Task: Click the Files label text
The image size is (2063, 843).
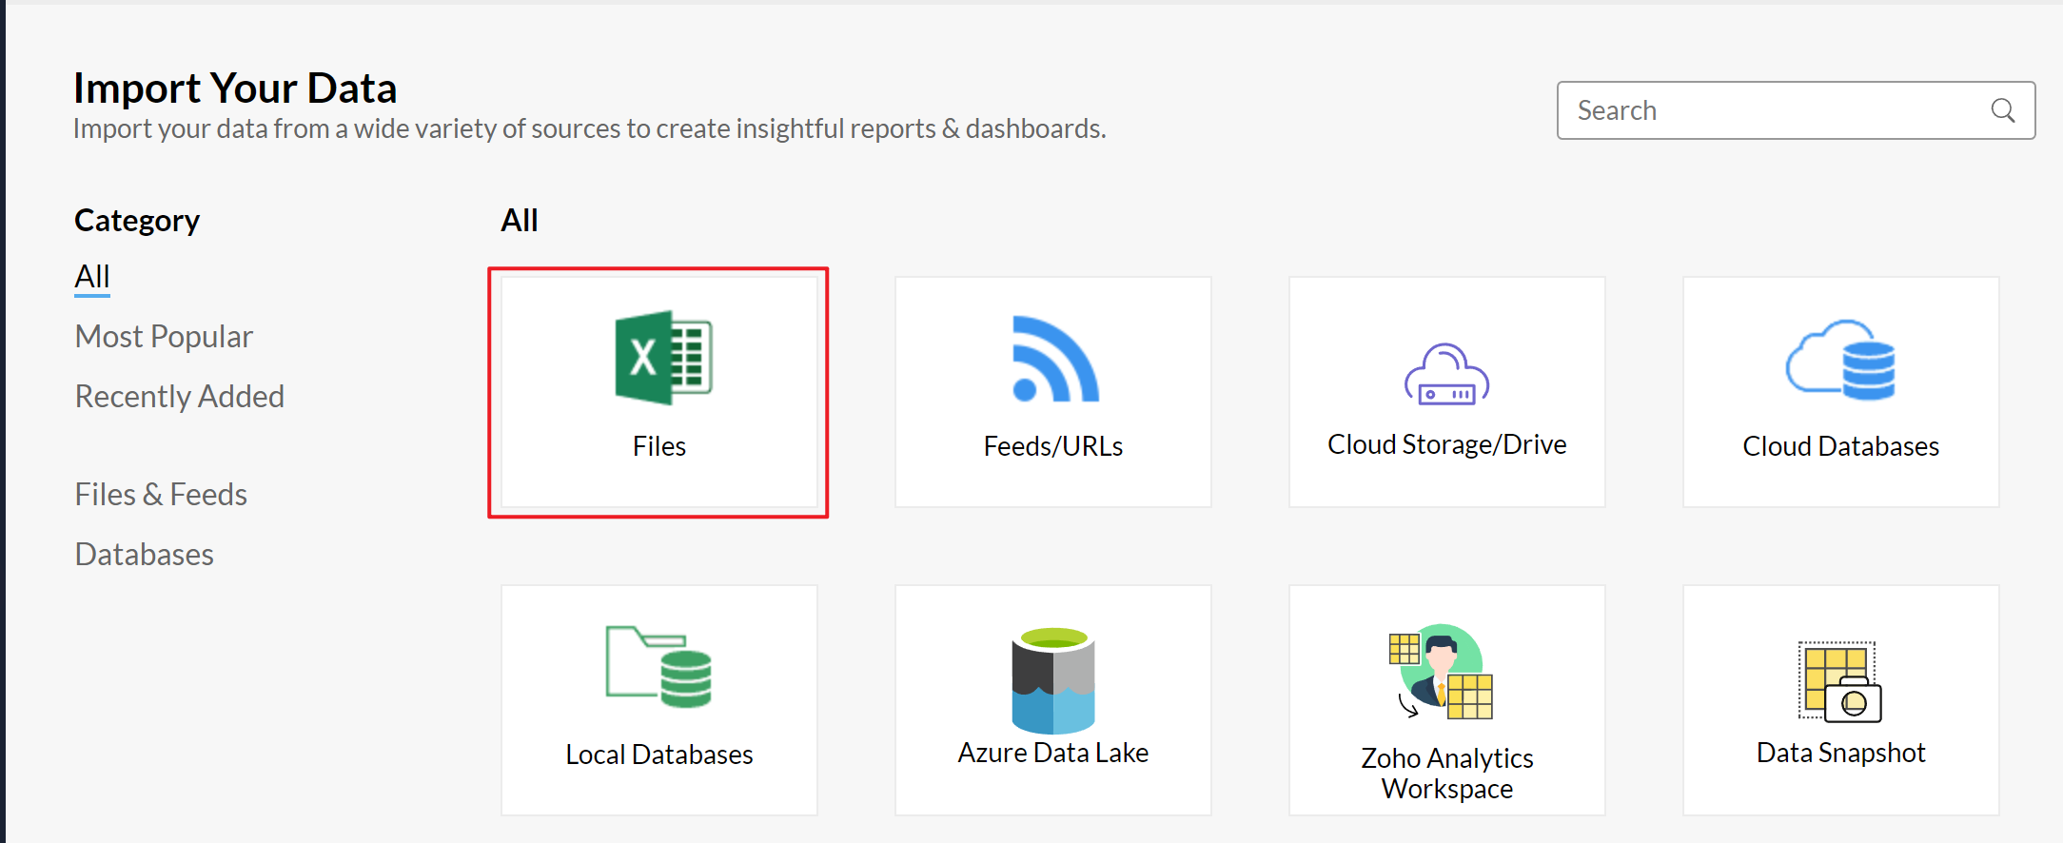Action: 659,446
